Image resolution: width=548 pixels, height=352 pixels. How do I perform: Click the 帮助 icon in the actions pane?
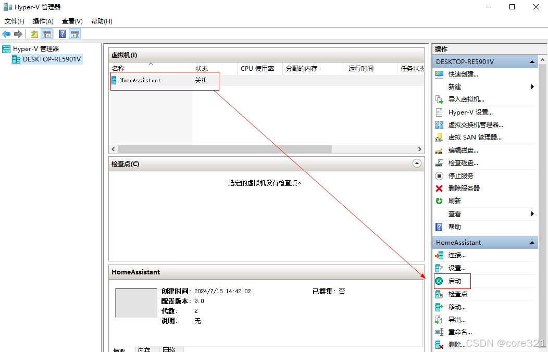(439, 227)
